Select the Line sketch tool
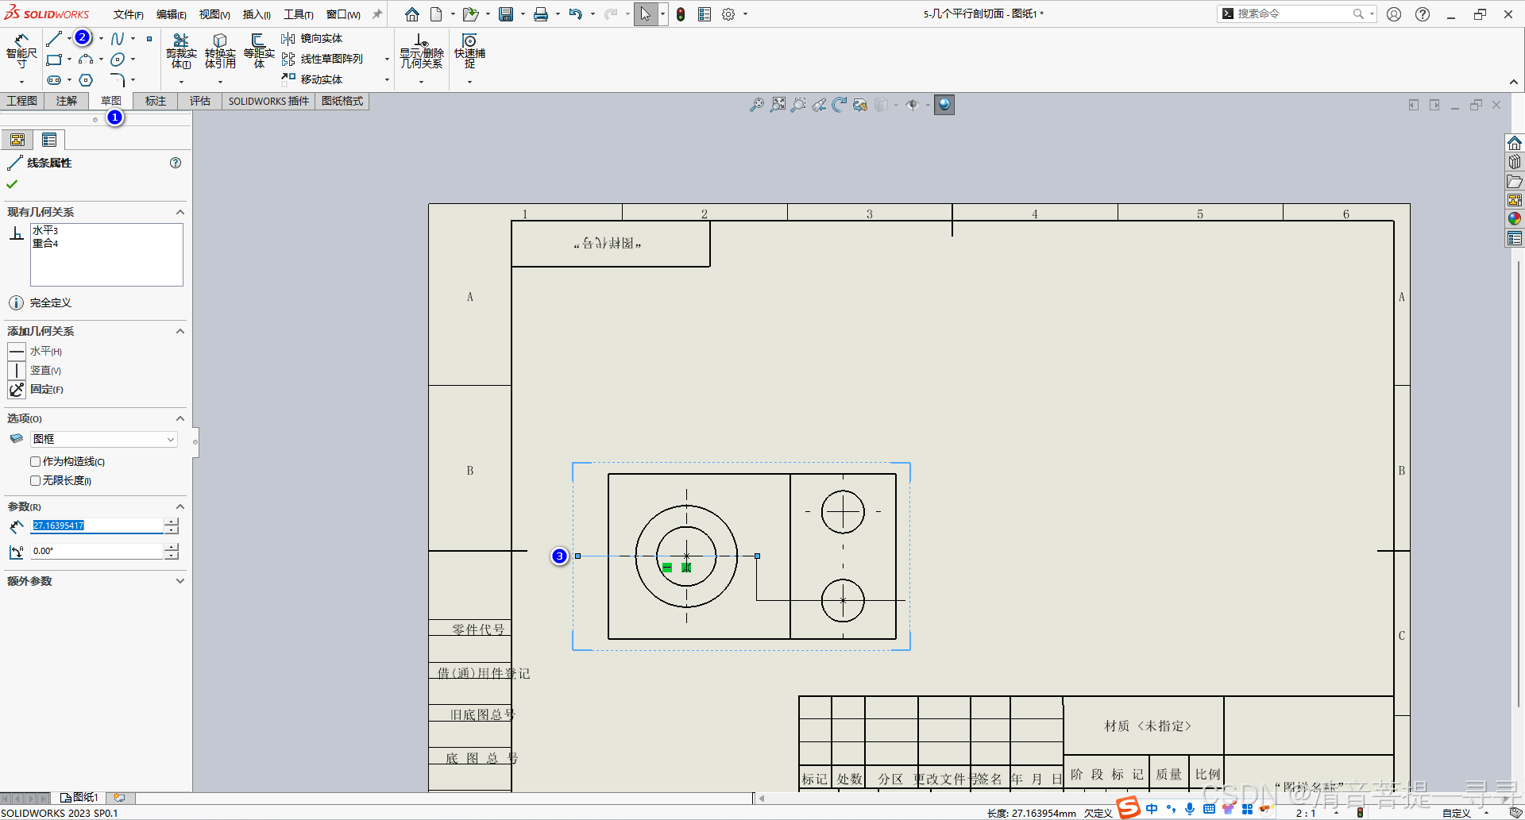This screenshot has height=820, width=1525. coord(54,38)
